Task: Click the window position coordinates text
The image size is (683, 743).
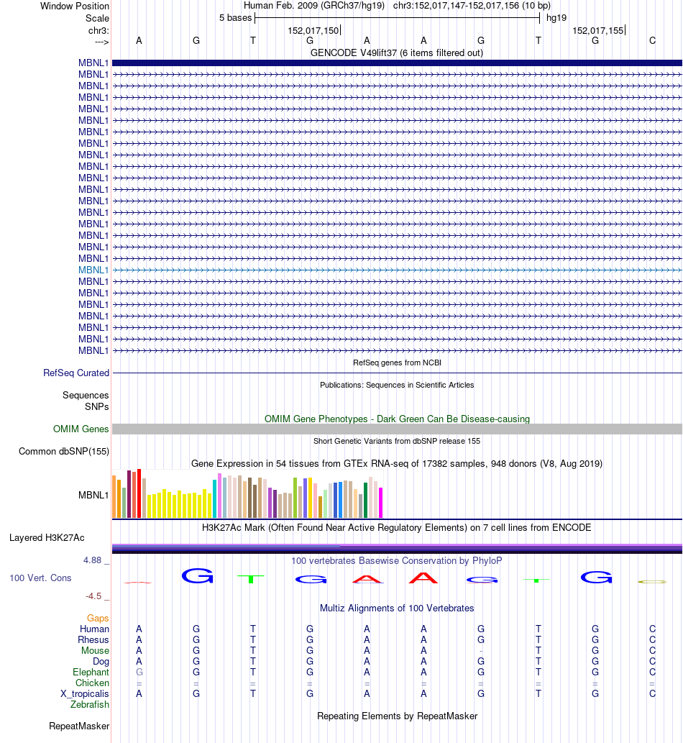Action: click(x=472, y=6)
